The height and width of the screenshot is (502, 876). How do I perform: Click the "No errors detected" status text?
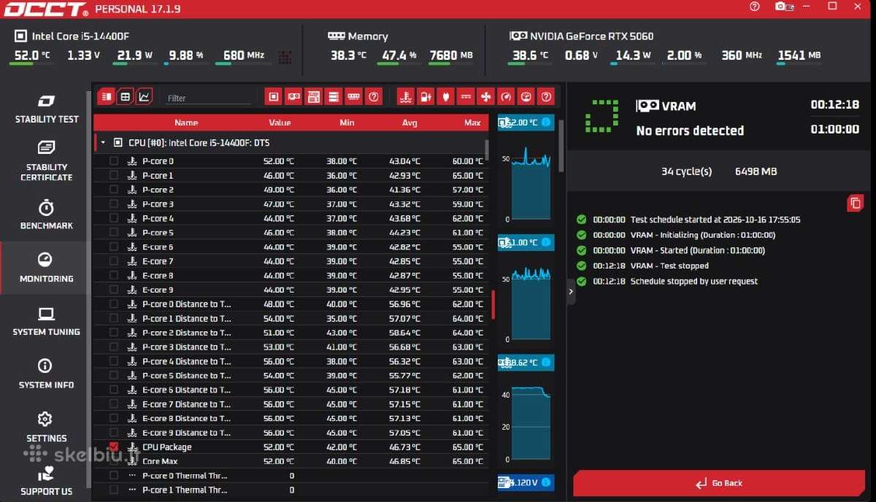(690, 131)
